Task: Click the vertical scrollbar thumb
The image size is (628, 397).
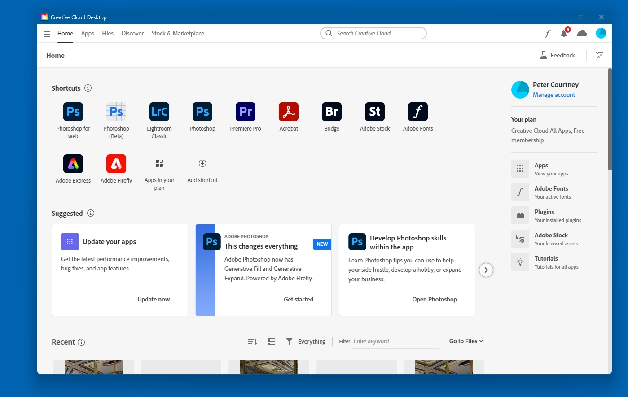Action: (610, 119)
